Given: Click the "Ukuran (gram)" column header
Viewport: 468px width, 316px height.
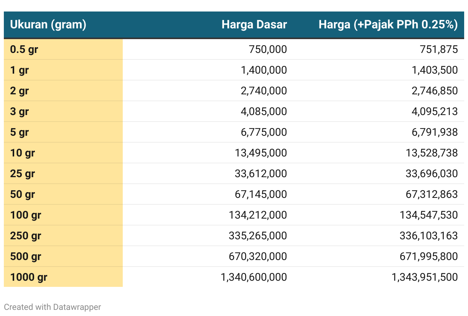Looking at the screenshot, I should pyautogui.click(x=48, y=25).
